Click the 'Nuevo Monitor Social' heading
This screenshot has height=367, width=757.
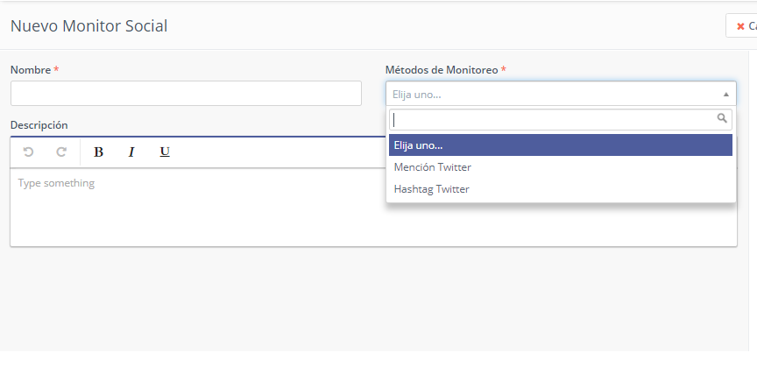(88, 26)
